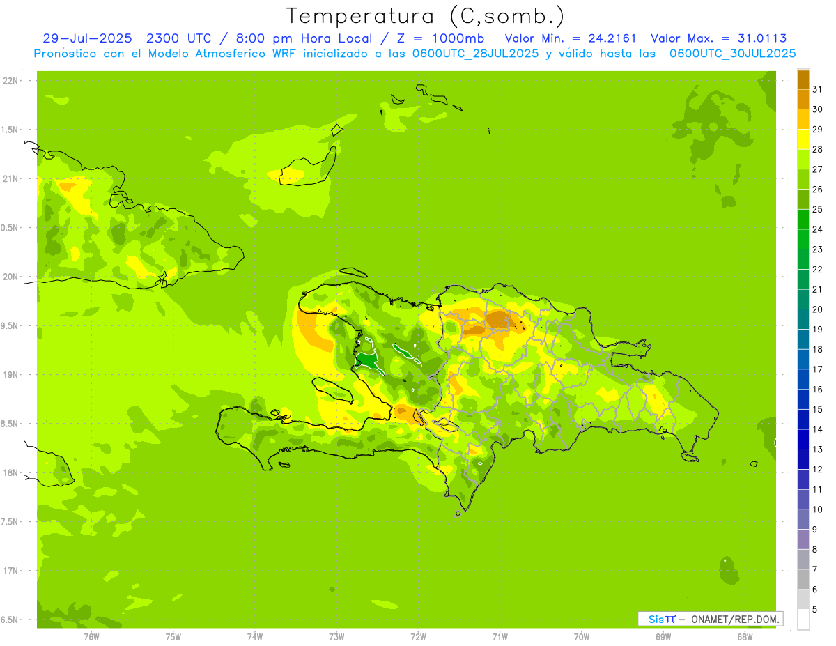Click the '22N' latitude axis label
Screen dimensions: 836x646
pyautogui.click(x=10, y=81)
